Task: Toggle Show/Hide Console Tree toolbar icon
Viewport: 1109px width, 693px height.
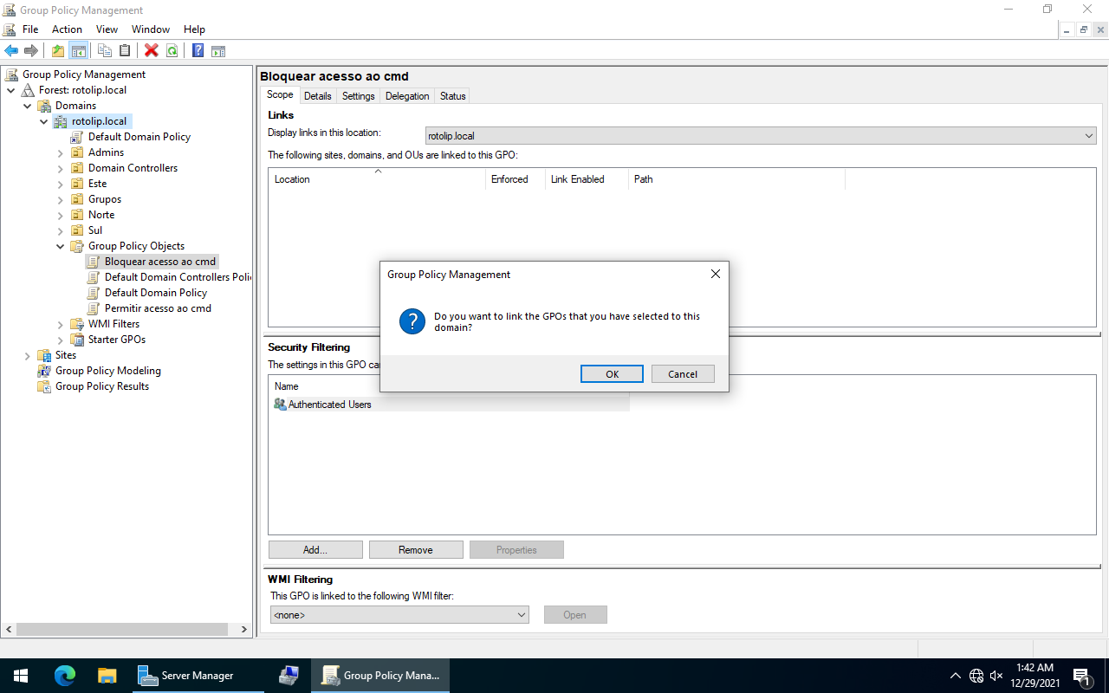Action: [79, 50]
